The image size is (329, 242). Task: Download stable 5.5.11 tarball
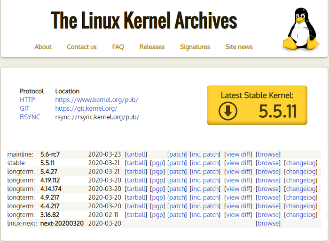136,163
